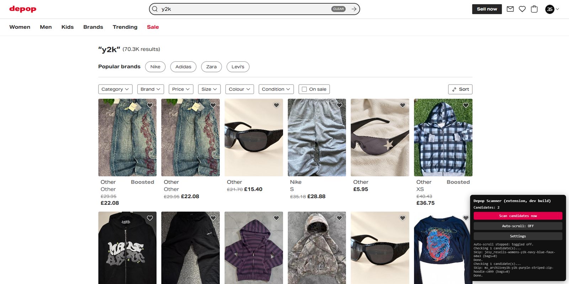Toggle the On sale checkbox

tap(304, 89)
